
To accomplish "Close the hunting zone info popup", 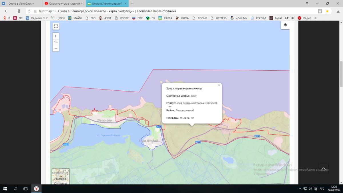I will [x=219, y=85].
